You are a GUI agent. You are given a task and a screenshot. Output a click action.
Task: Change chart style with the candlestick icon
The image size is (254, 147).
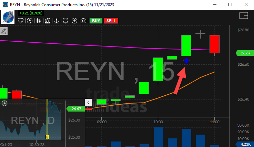[x=39, y=21]
